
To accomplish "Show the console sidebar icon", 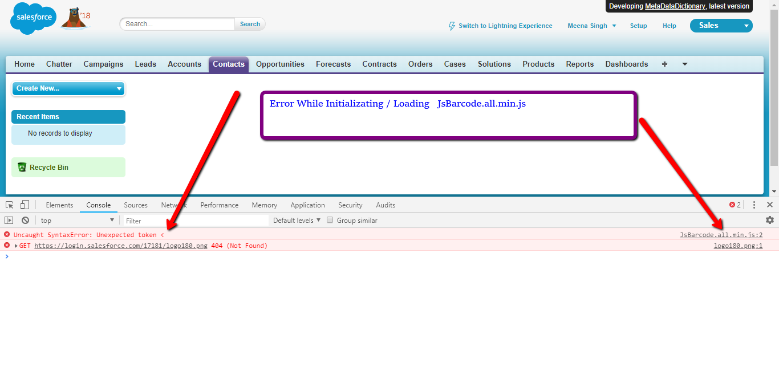I will point(9,220).
